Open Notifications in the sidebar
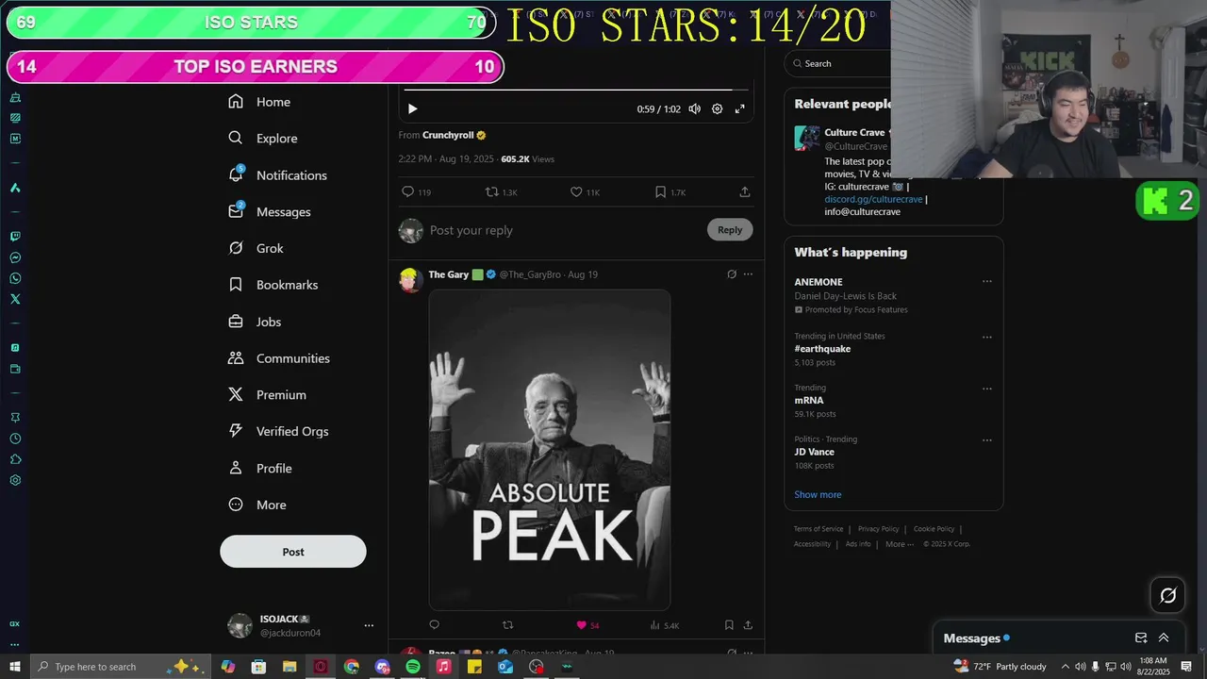 coord(278,175)
